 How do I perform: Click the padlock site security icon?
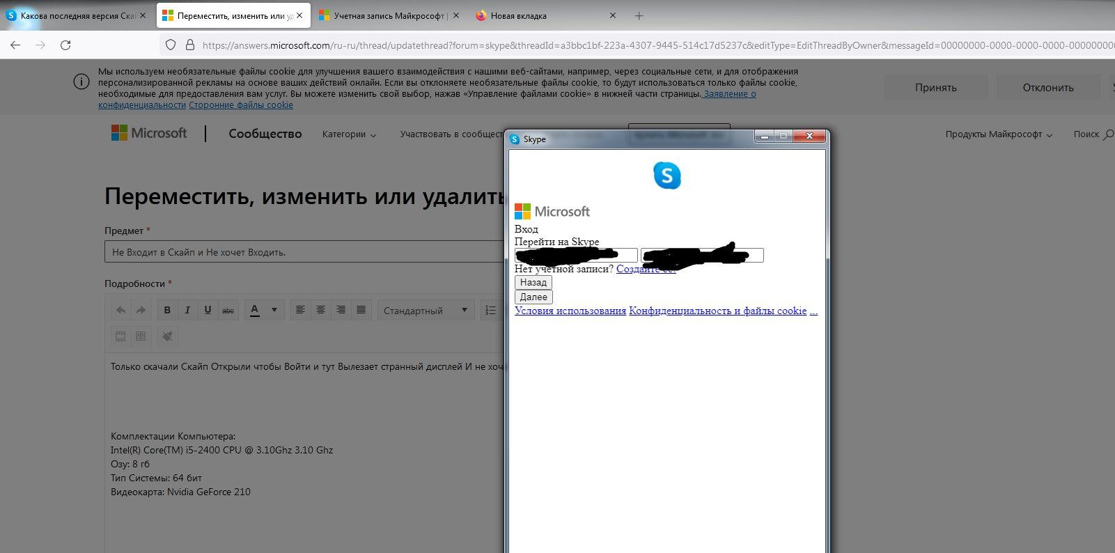coord(189,45)
